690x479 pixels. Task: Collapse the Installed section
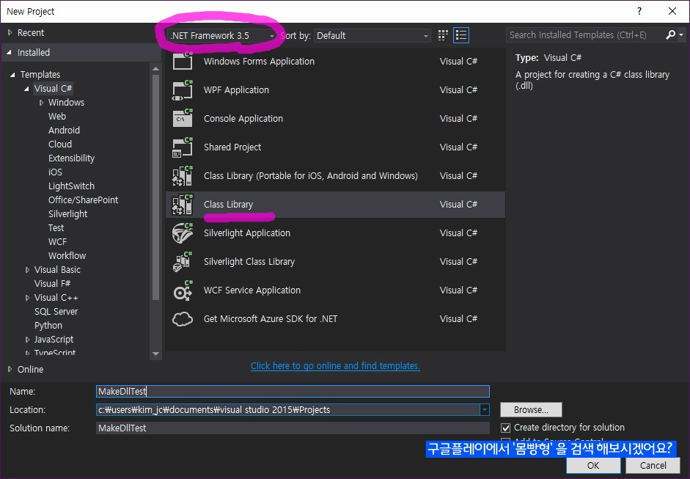(x=10, y=52)
